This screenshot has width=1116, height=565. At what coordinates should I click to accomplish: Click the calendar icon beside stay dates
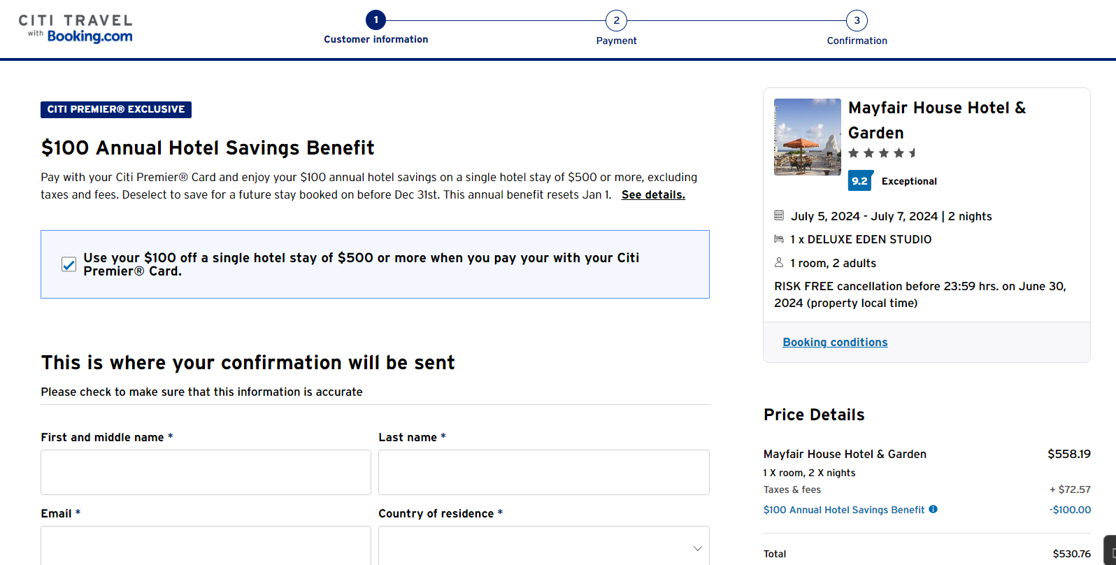(779, 215)
